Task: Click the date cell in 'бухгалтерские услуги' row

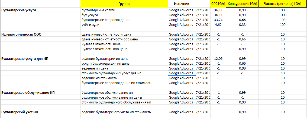Action: (x=203, y=10)
